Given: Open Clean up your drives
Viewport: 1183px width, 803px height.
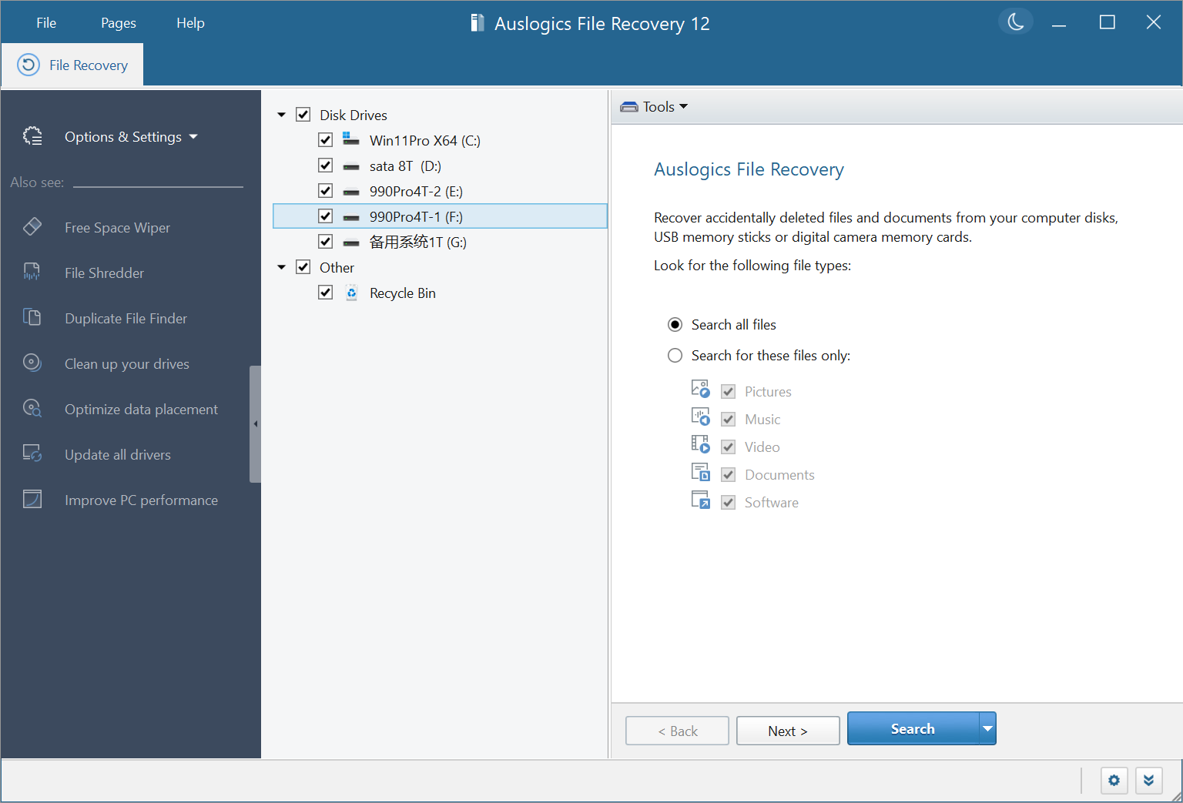Looking at the screenshot, I should pyautogui.click(x=126, y=363).
